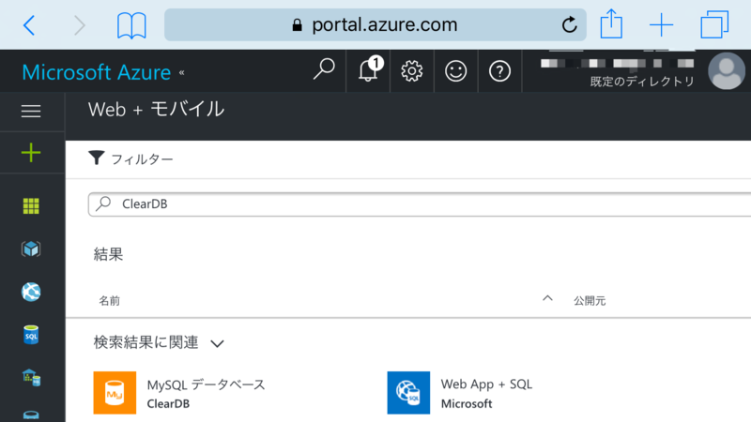Click the ClearDB search field
The height and width of the screenshot is (422, 751).
pyautogui.click(x=420, y=204)
